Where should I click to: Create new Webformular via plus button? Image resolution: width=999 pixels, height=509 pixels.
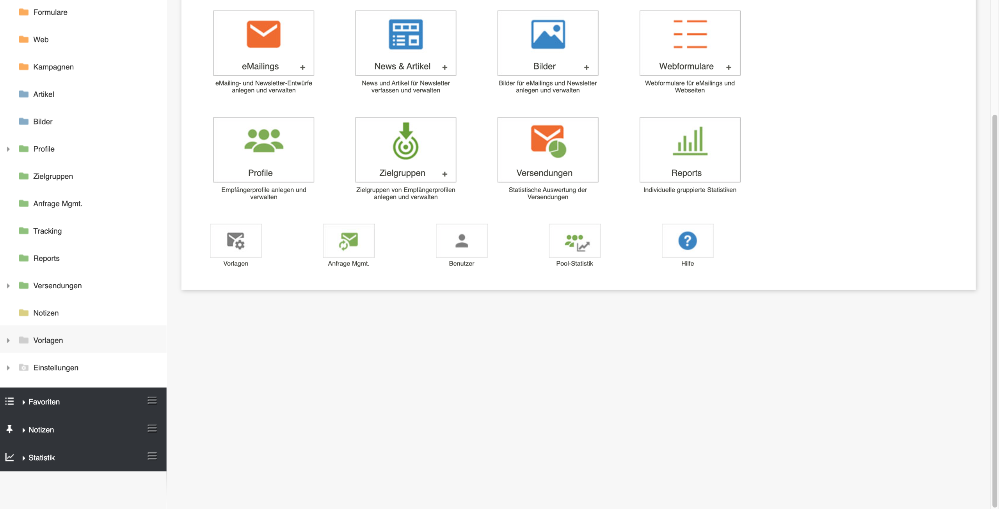point(729,67)
